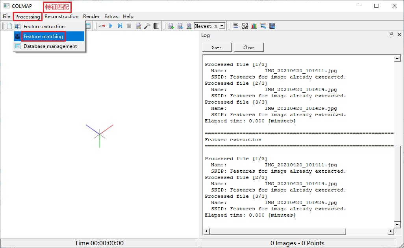This screenshot has width=404, height=248.
Task: Toggle the log panel with the text-lines icon
Action: (x=236, y=26)
